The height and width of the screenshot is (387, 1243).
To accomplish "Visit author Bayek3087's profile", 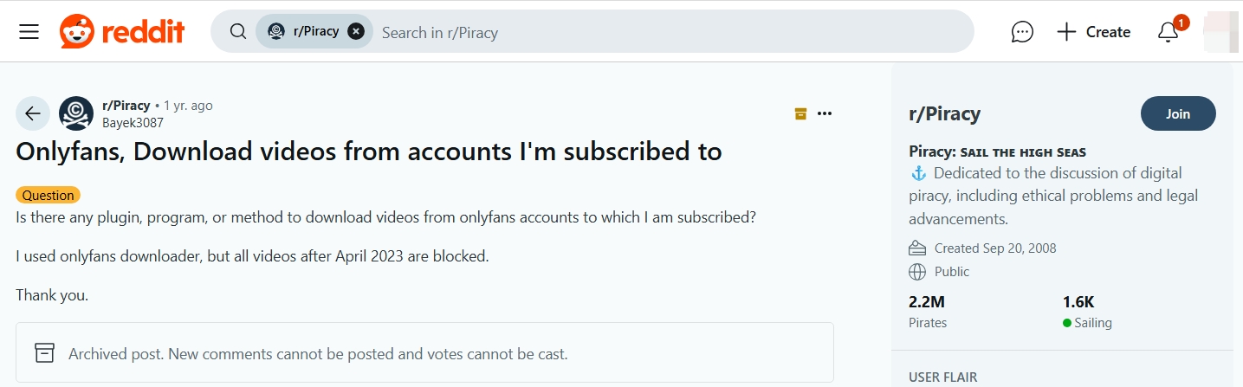I will point(133,123).
